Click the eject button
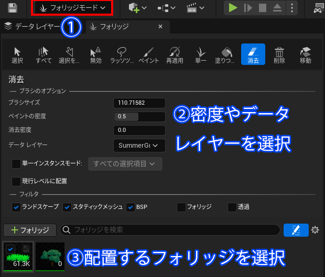 point(277,8)
